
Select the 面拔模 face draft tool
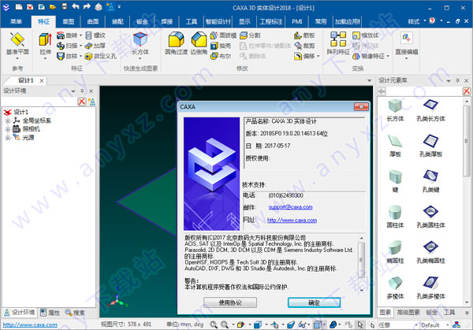click(223, 35)
